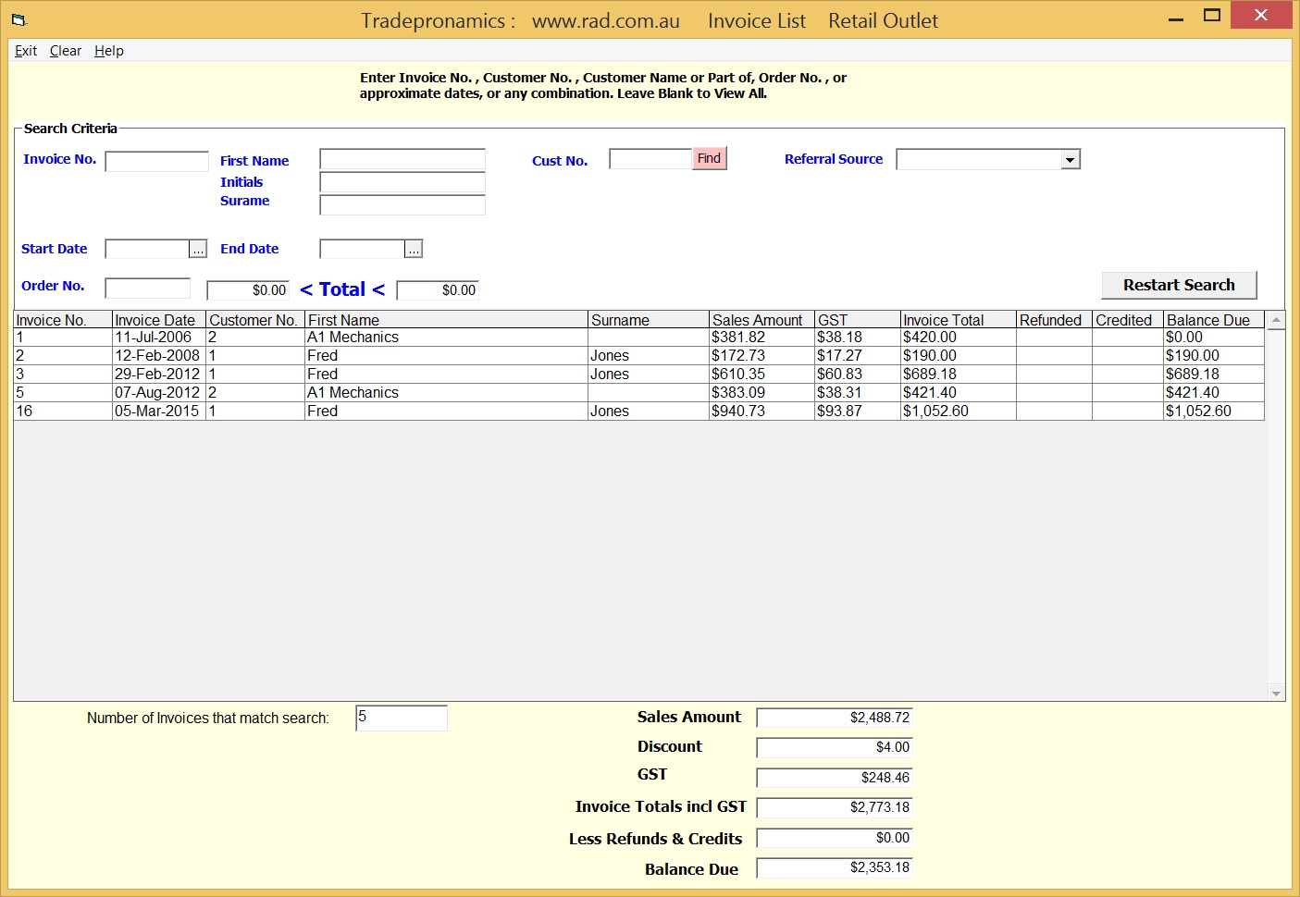
Task: Click the Start Date input field
Action: (x=147, y=249)
